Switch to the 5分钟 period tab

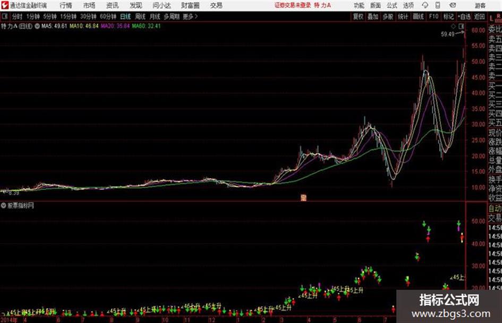point(50,16)
